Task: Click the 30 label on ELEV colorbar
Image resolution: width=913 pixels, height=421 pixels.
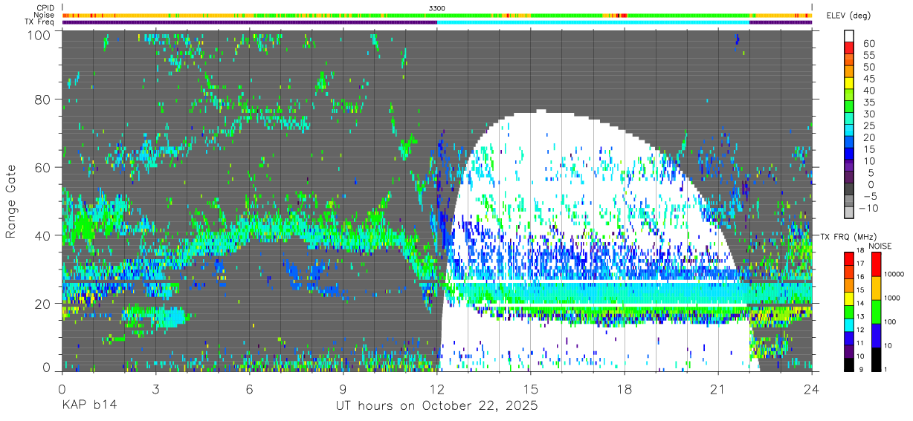Action: click(869, 114)
